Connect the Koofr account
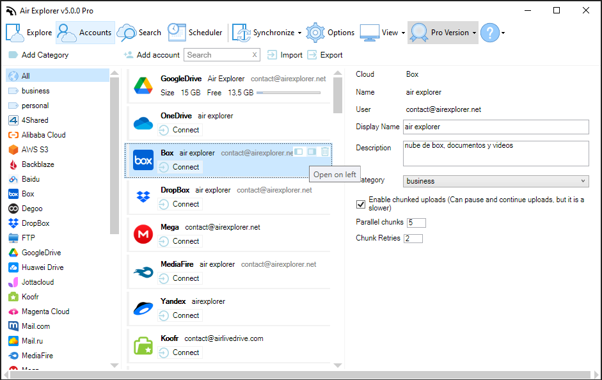The width and height of the screenshot is (602, 380). [180, 352]
